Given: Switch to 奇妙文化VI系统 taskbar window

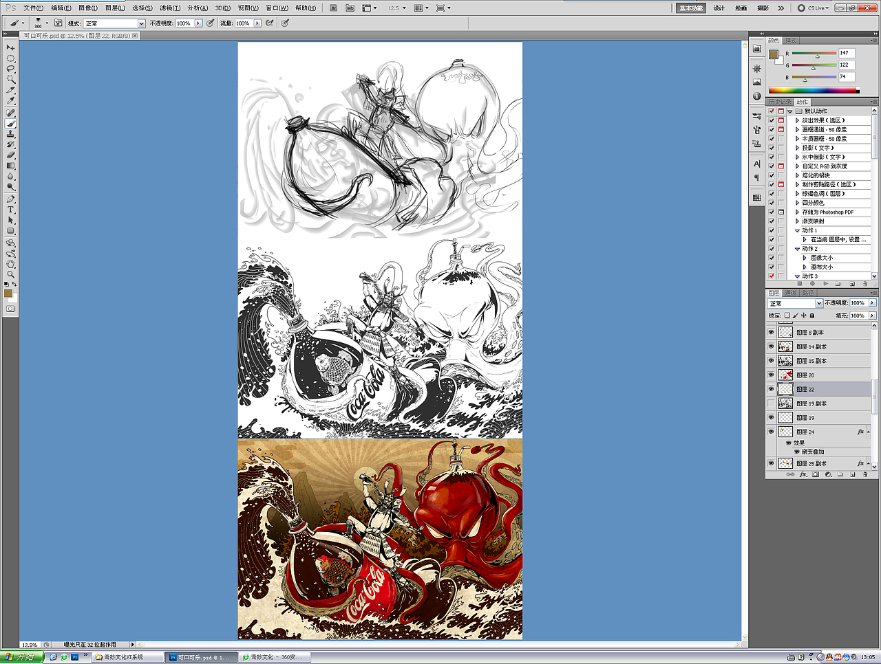Looking at the screenshot, I should click(x=127, y=657).
